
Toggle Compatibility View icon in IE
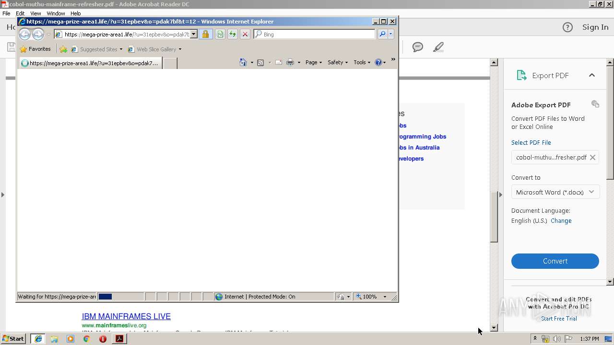[x=220, y=34]
